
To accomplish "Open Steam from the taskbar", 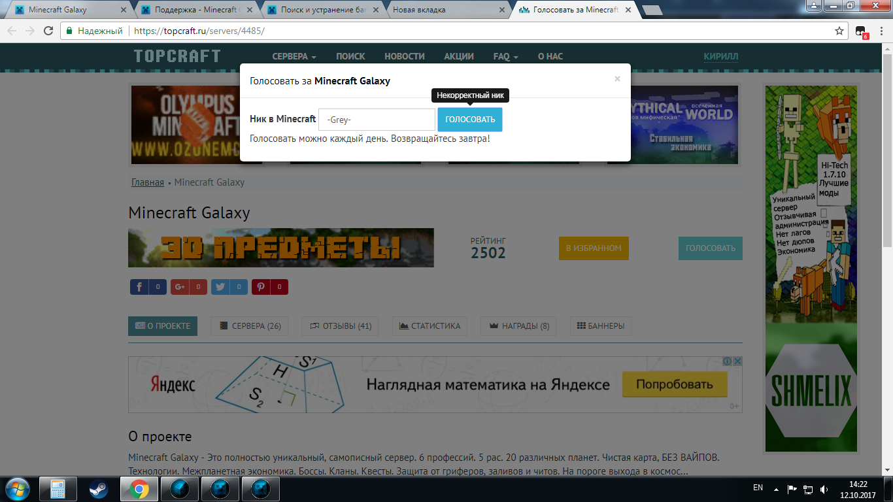I will 98,488.
